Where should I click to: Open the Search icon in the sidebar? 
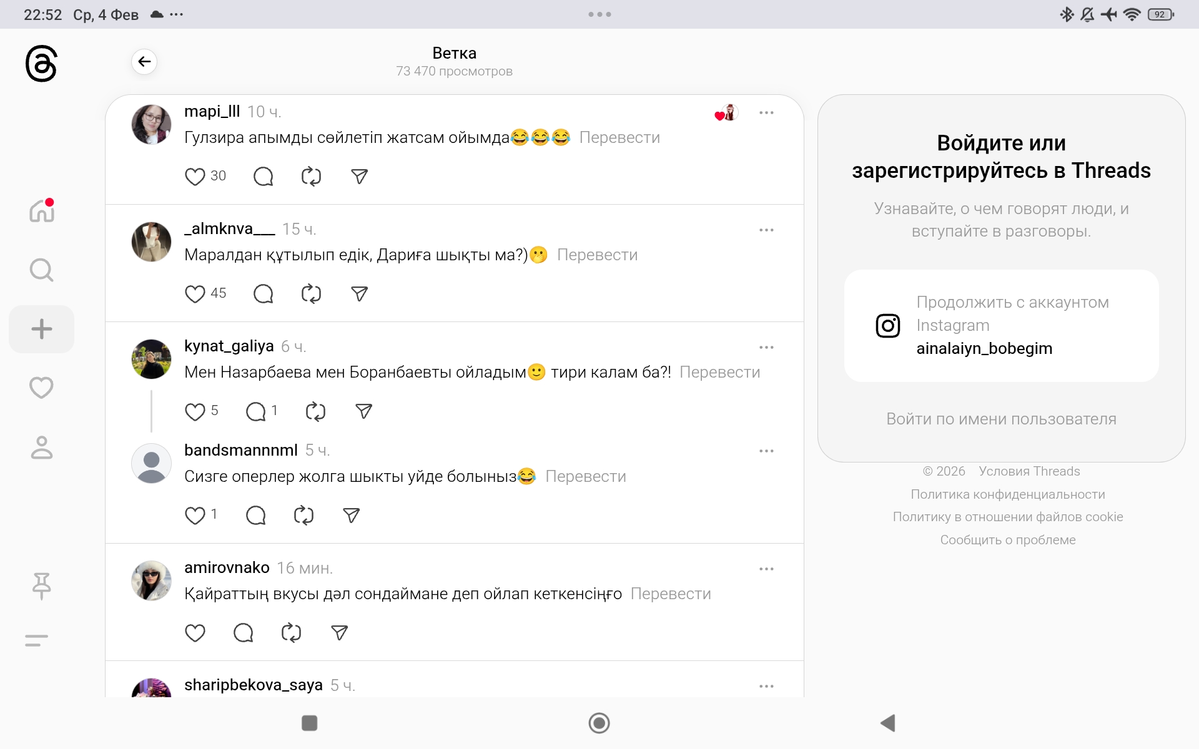pyautogui.click(x=41, y=270)
